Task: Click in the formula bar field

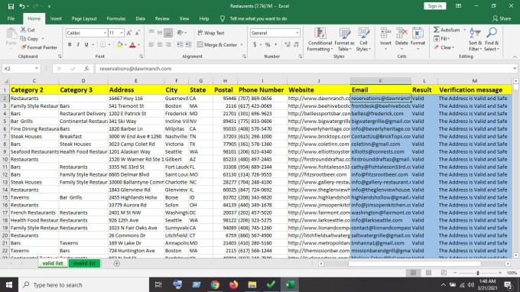Action: [x=304, y=69]
